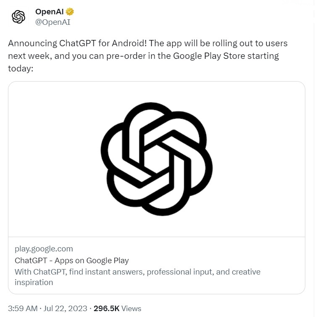The width and height of the screenshot is (315, 317).
Task: Open the @OpenAI handle link
Action: [x=52, y=22]
